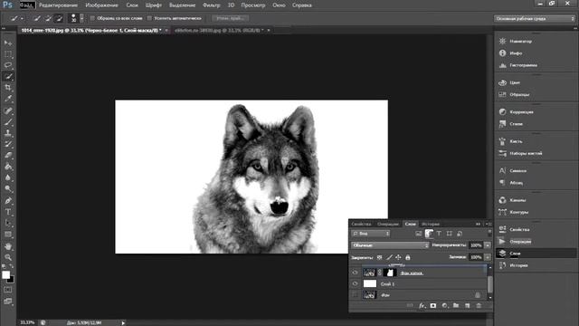Viewport: 579px width, 326px height.
Task: Enable Auto-Enhance checkbox
Action: pos(149,18)
